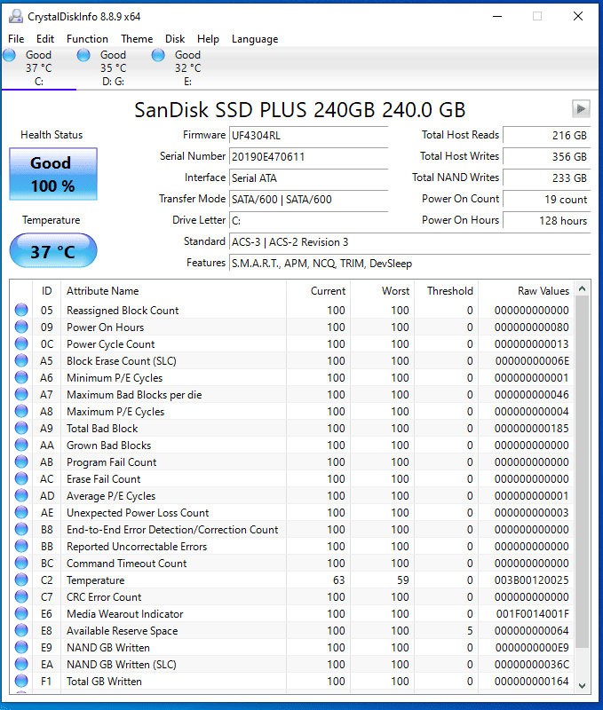Open the Theme menu
603x710 pixels.
coord(137,39)
